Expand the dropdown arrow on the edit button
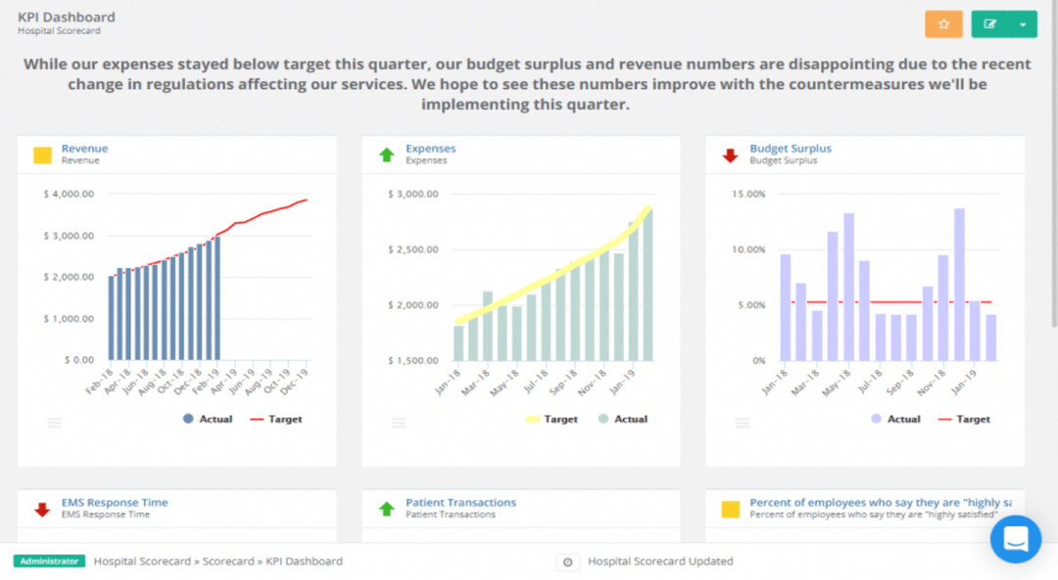The height and width of the screenshot is (580, 1058). click(x=1023, y=23)
